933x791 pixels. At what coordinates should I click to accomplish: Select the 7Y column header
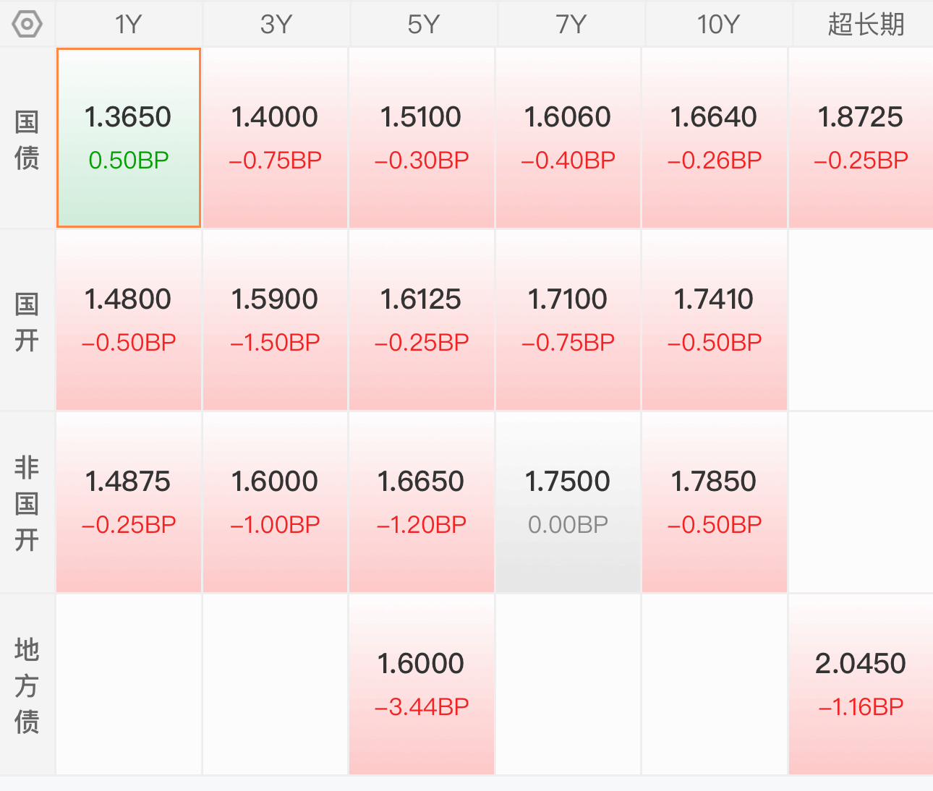(571, 25)
